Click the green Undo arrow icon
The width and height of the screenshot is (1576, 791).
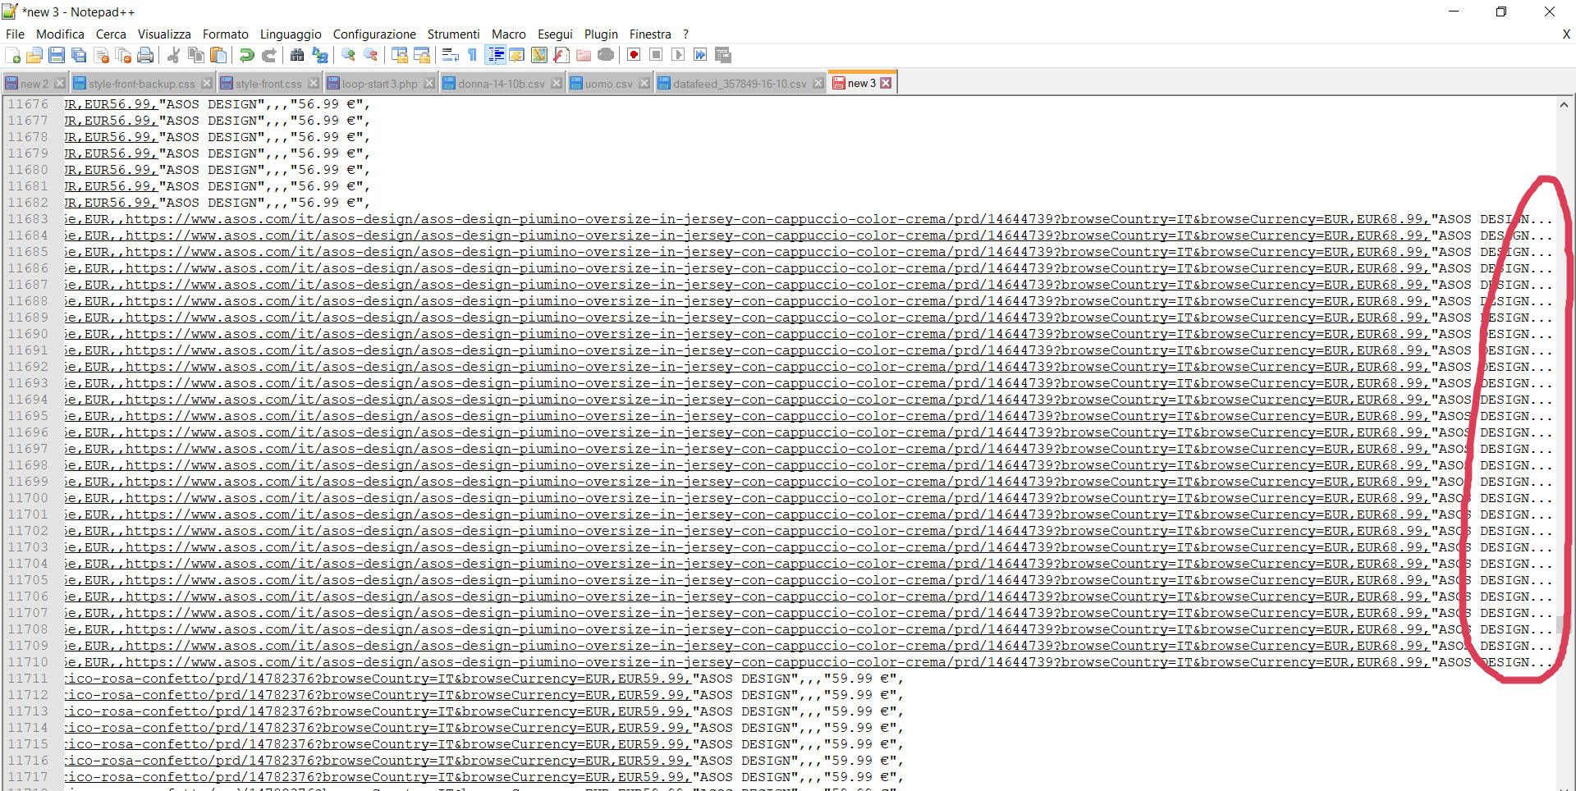point(246,55)
